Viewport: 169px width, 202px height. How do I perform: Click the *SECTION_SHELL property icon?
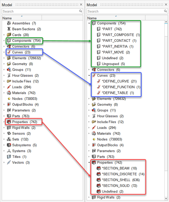(x=99, y=180)
